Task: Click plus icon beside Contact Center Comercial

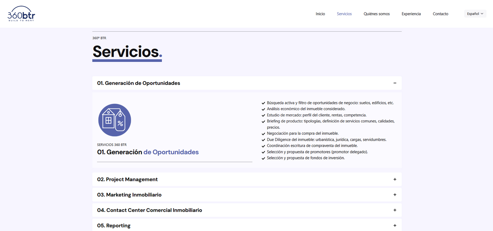Action: tap(395, 210)
